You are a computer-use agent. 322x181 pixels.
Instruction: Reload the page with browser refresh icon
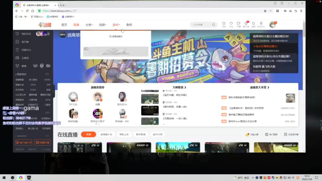(27, 11)
